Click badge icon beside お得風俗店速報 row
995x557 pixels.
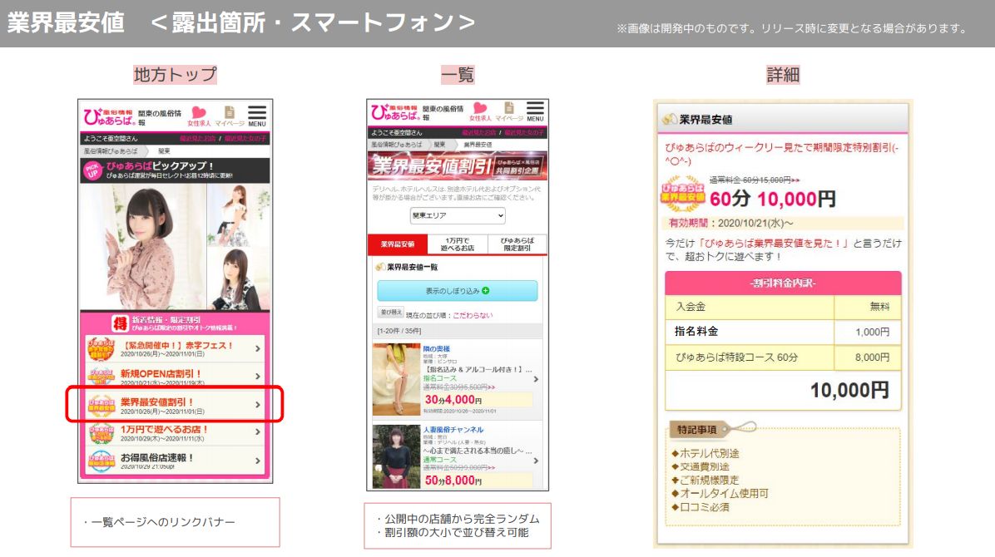tap(101, 460)
